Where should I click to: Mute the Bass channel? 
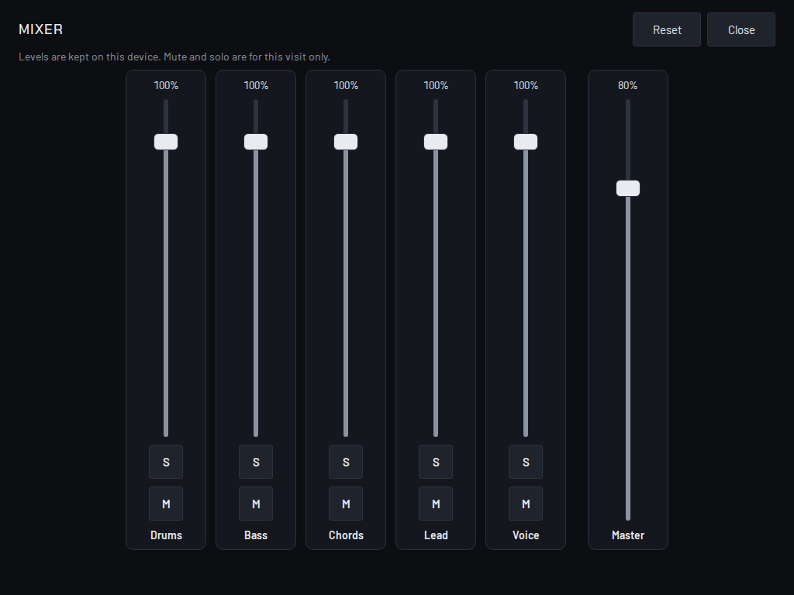point(256,504)
